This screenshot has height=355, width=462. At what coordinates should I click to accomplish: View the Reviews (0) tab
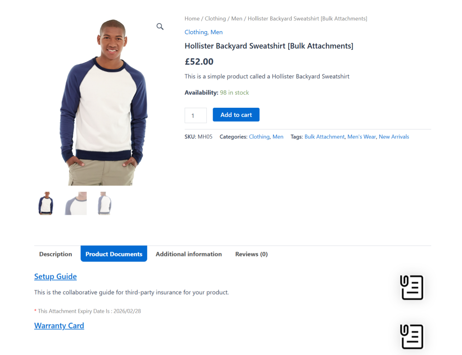pyautogui.click(x=251, y=254)
